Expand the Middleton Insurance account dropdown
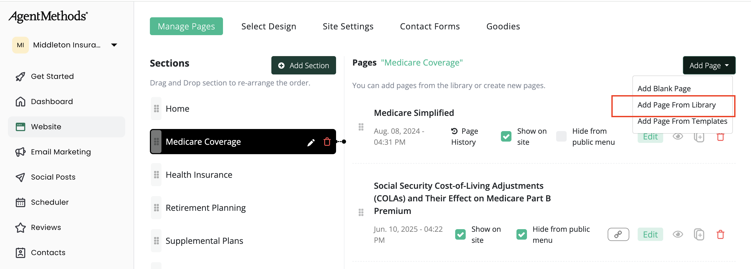This screenshot has height=269, width=751. [114, 45]
